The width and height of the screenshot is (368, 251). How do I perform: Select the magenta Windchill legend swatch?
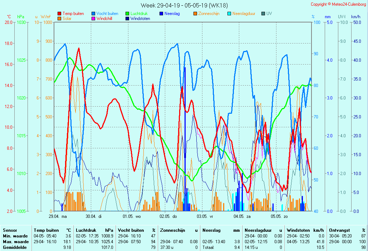tap(93, 19)
